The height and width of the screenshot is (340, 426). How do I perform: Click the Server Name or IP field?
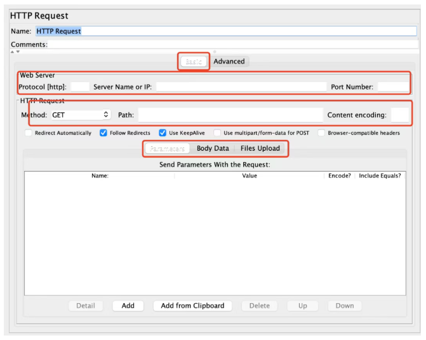[x=241, y=87]
